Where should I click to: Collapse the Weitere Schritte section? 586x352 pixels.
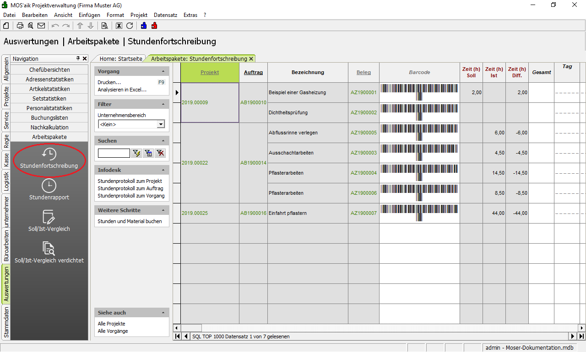[x=163, y=210]
